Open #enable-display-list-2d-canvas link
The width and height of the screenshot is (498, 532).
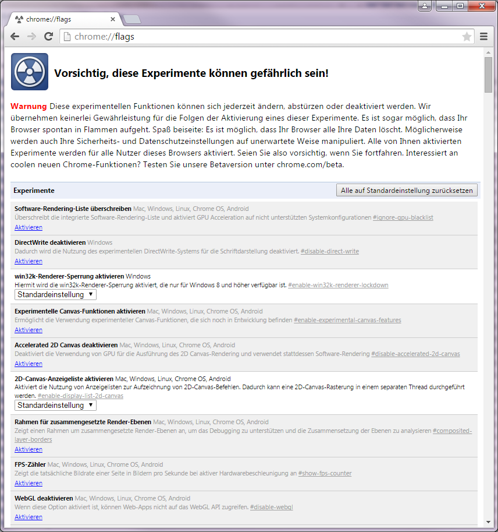tap(80, 396)
